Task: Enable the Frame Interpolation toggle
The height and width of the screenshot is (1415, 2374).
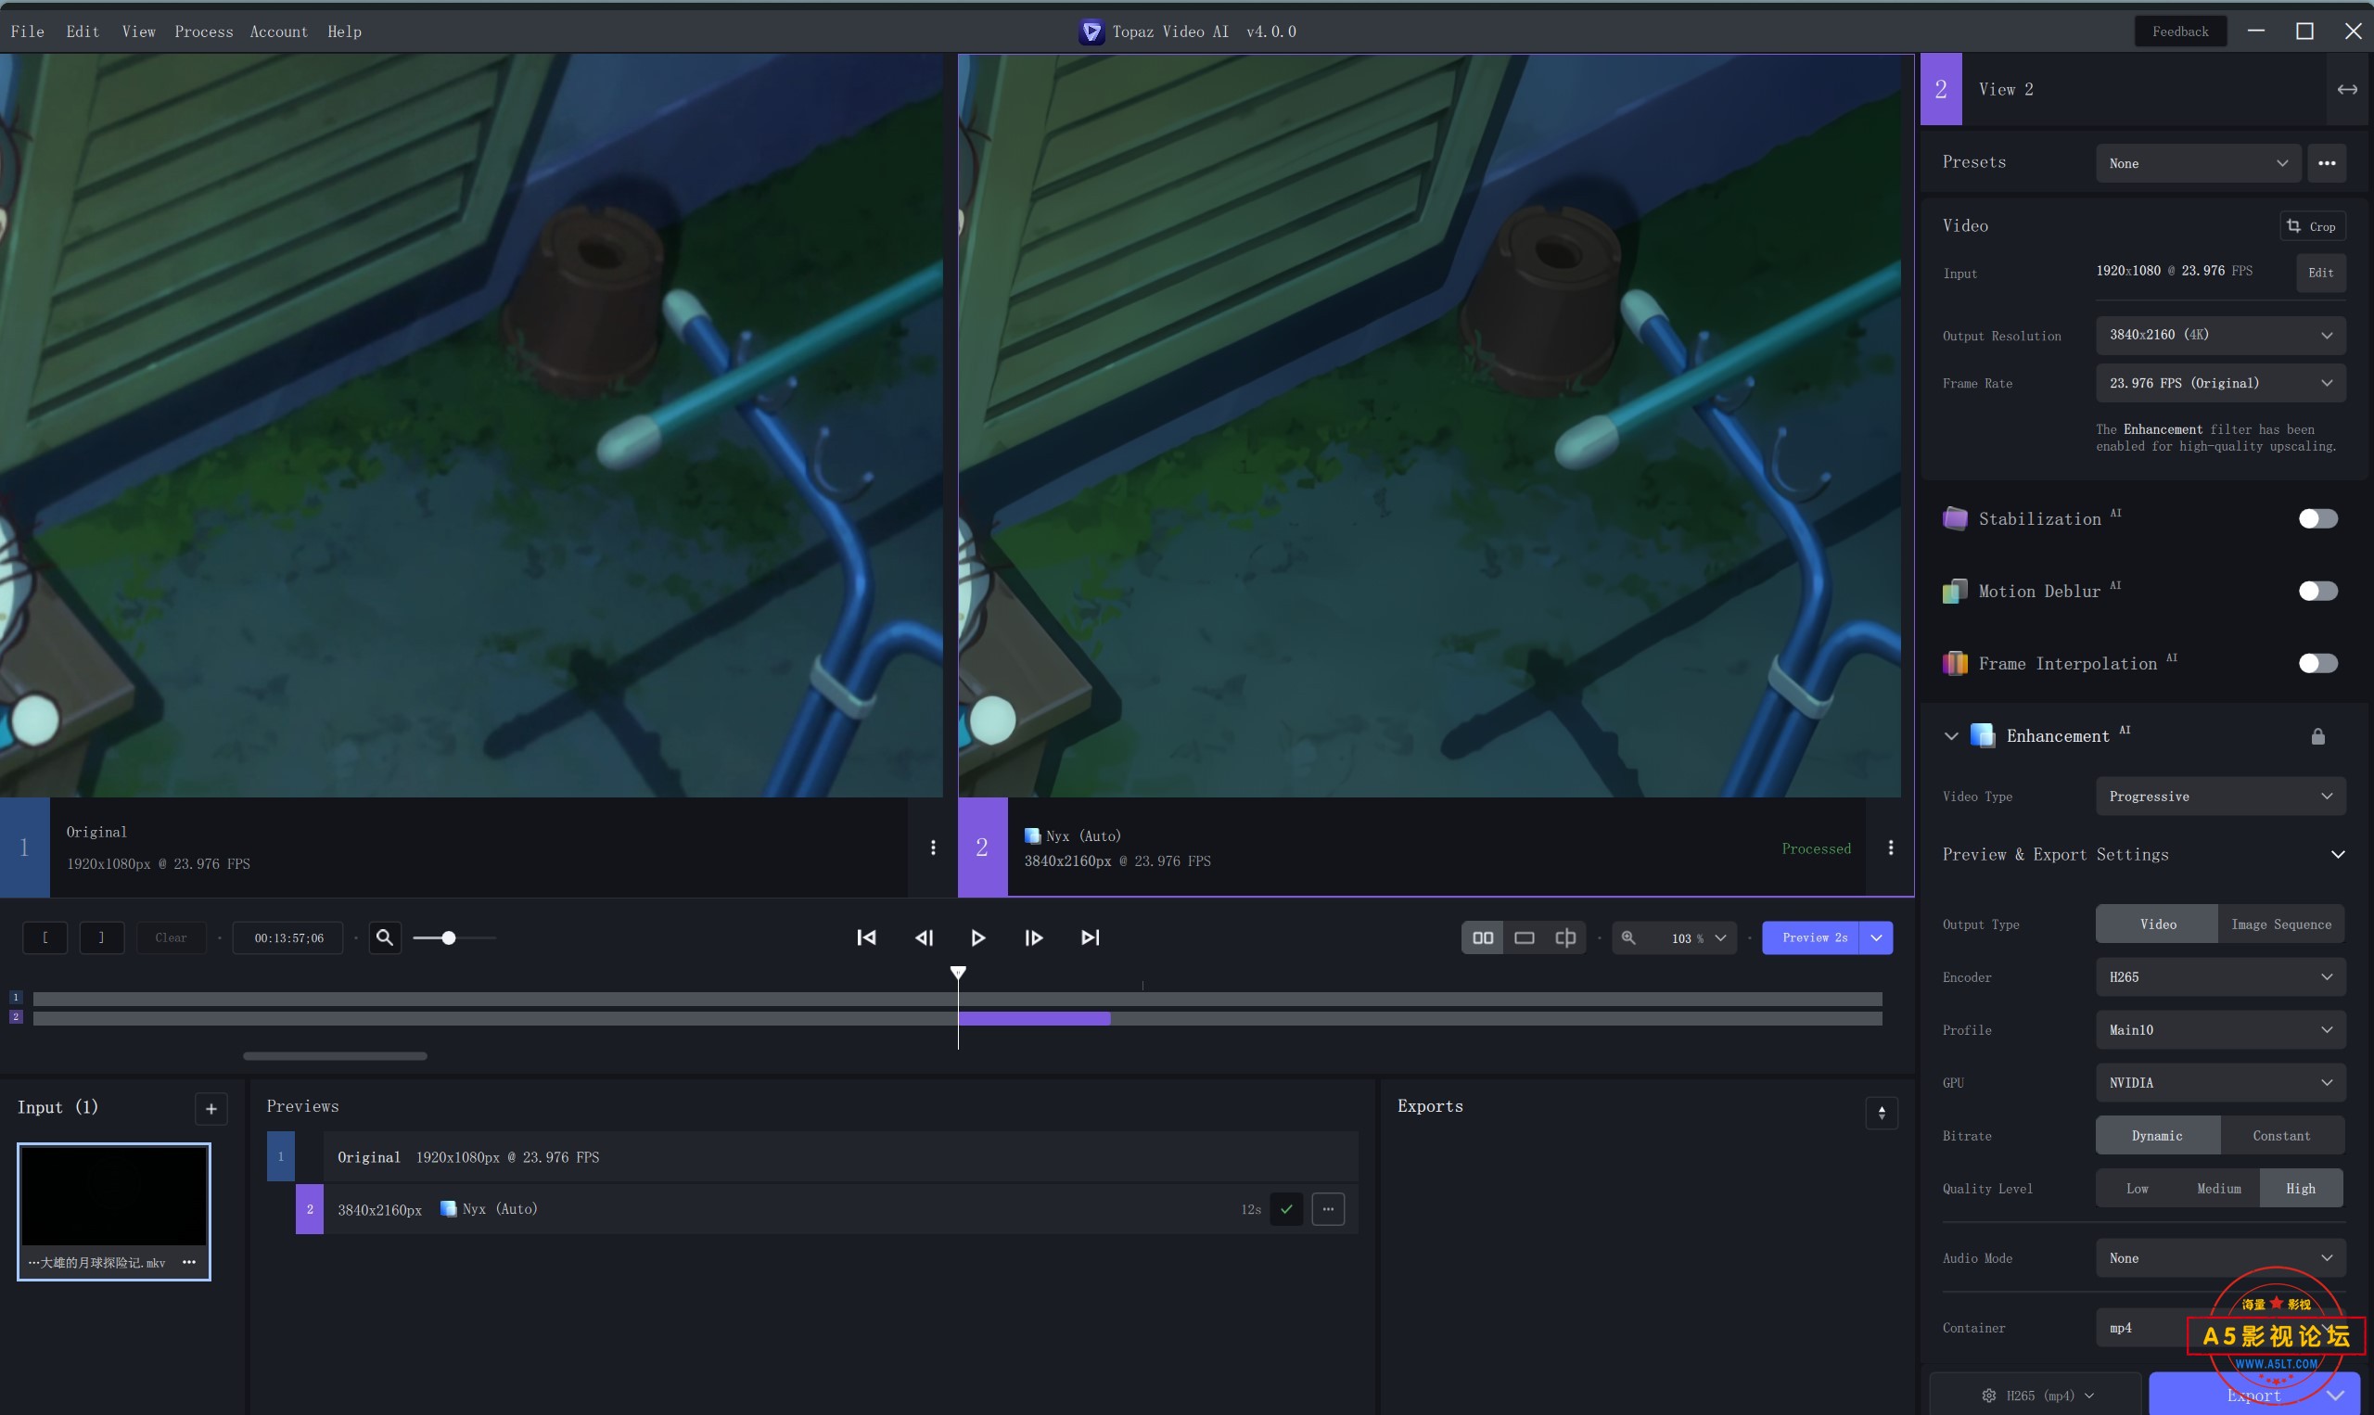Action: (2317, 664)
